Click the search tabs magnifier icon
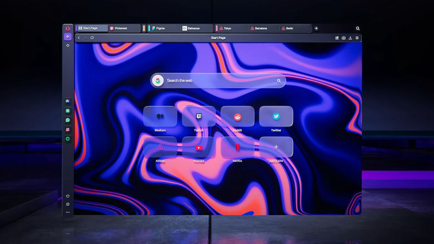Image resolution: width=434 pixels, height=244 pixels. click(x=357, y=28)
